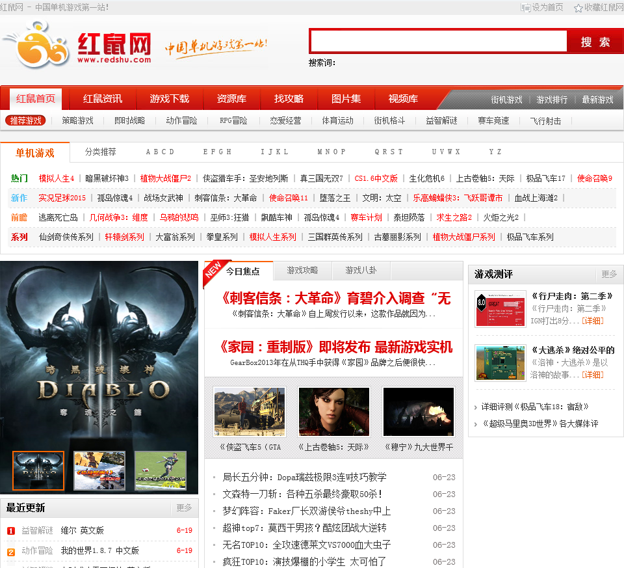
Task: Click in the search input box
Action: pos(438,41)
